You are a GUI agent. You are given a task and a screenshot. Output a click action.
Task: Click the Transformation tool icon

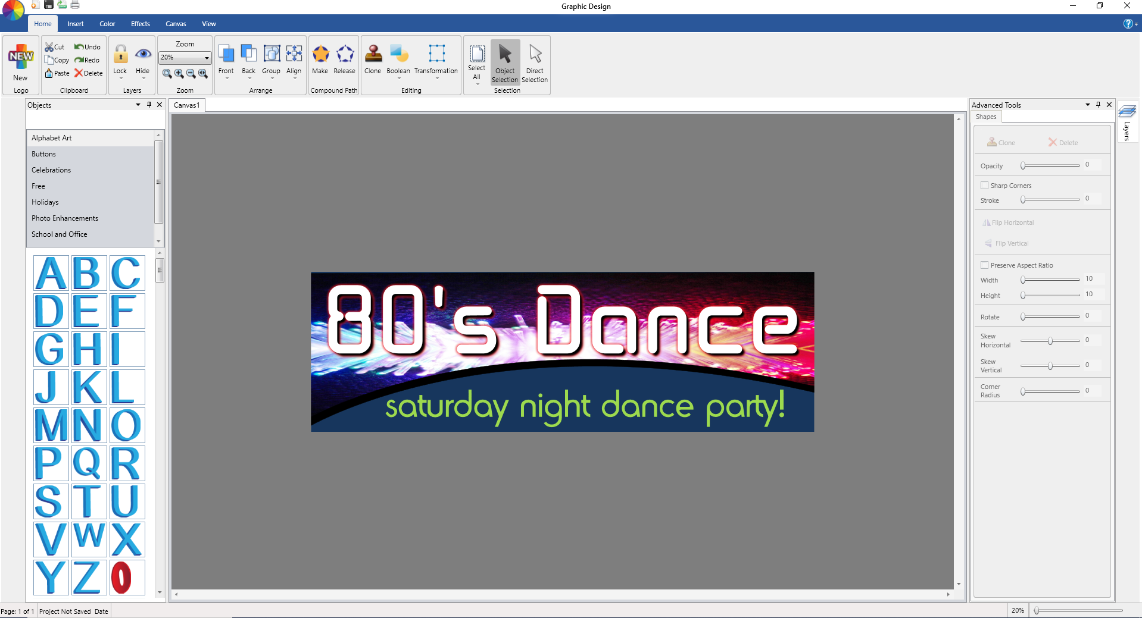(x=436, y=55)
